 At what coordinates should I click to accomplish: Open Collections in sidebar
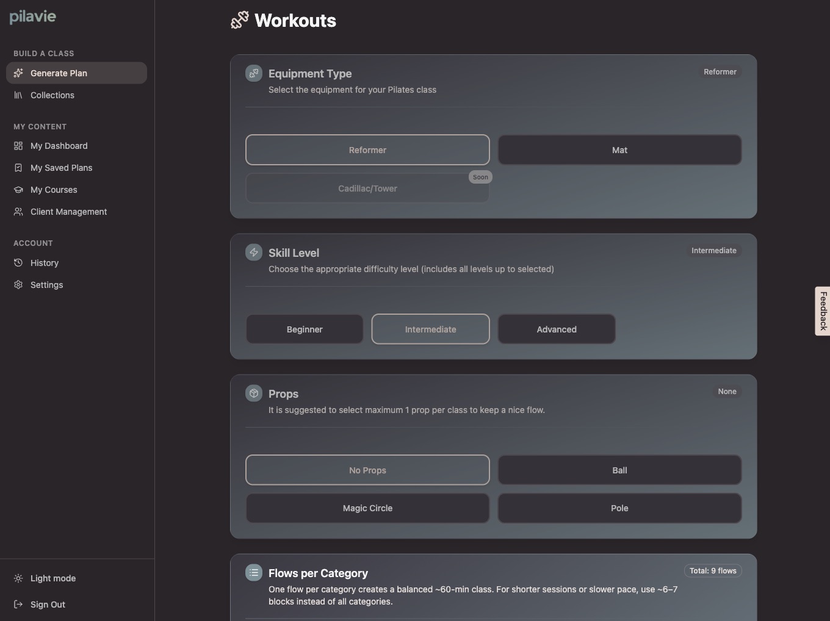(x=76, y=95)
